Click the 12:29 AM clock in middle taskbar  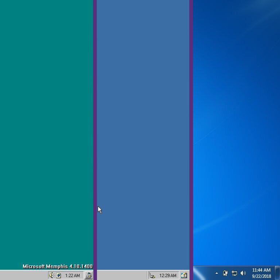click(x=168, y=276)
